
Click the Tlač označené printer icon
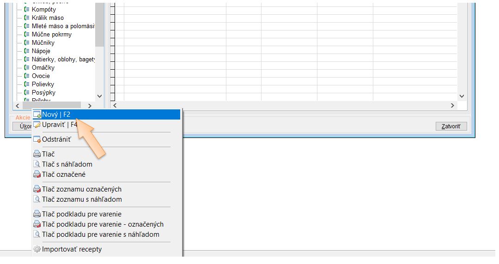coord(37,174)
